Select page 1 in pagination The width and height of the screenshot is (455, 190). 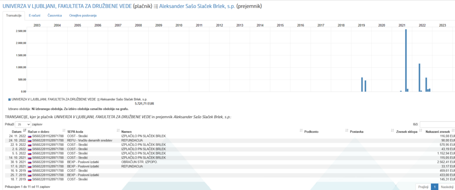click(x=435, y=187)
